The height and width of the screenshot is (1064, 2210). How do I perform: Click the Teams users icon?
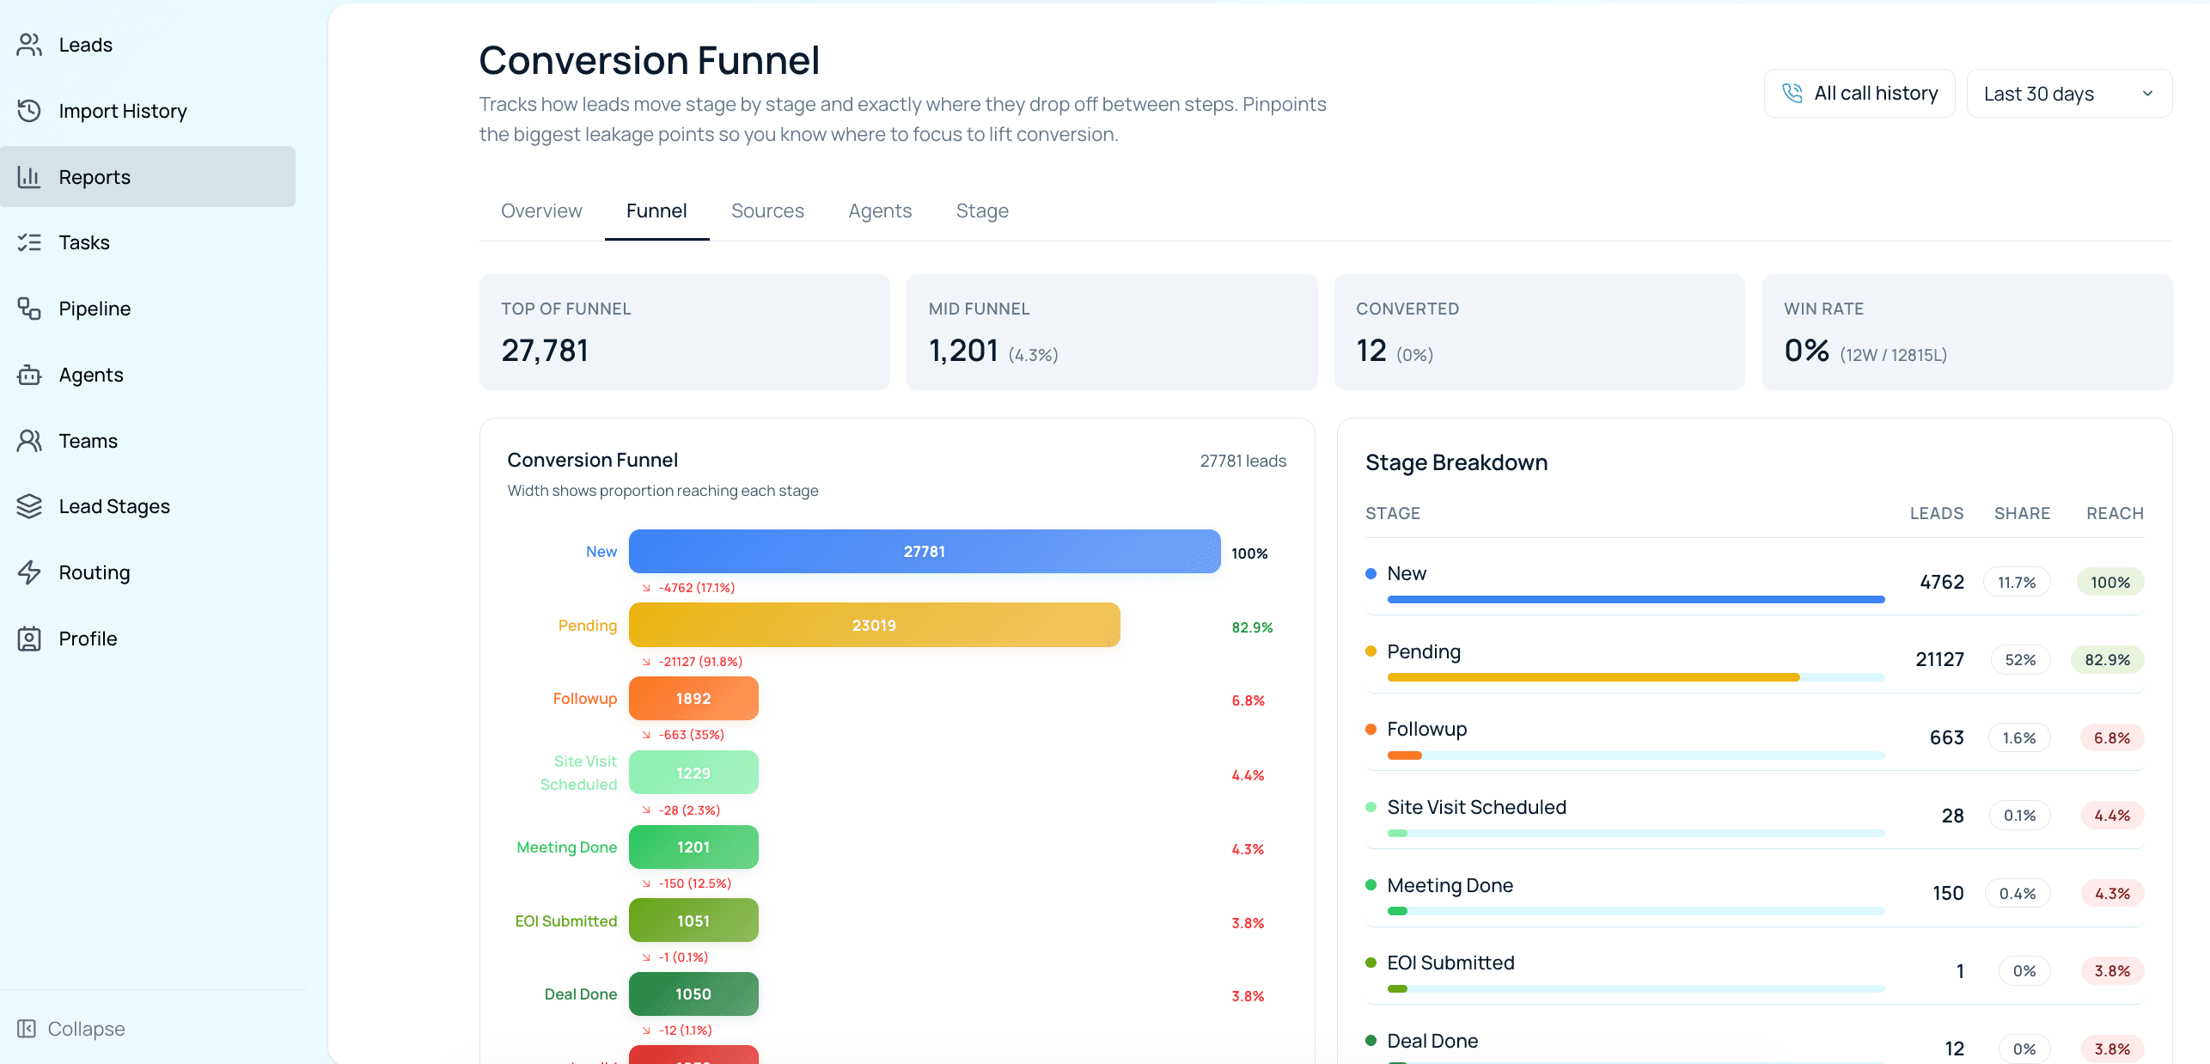pyautogui.click(x=29, y=441)
